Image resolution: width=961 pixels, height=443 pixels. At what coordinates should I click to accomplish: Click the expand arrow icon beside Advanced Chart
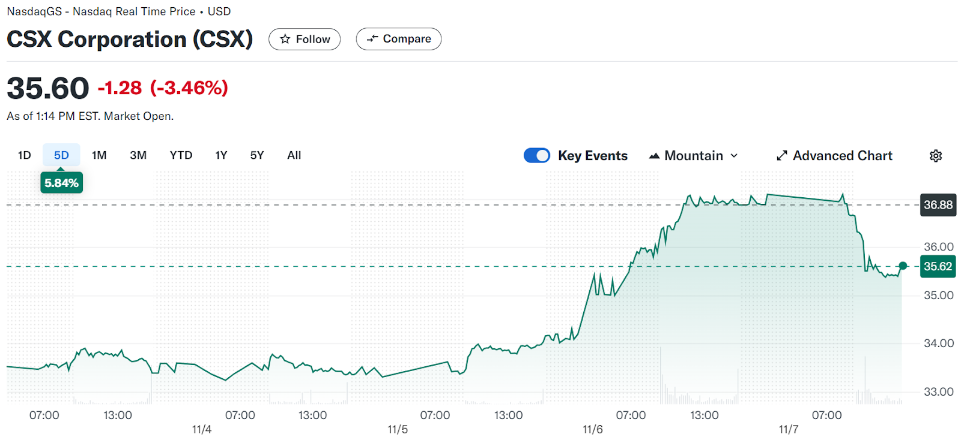(781, 156)
